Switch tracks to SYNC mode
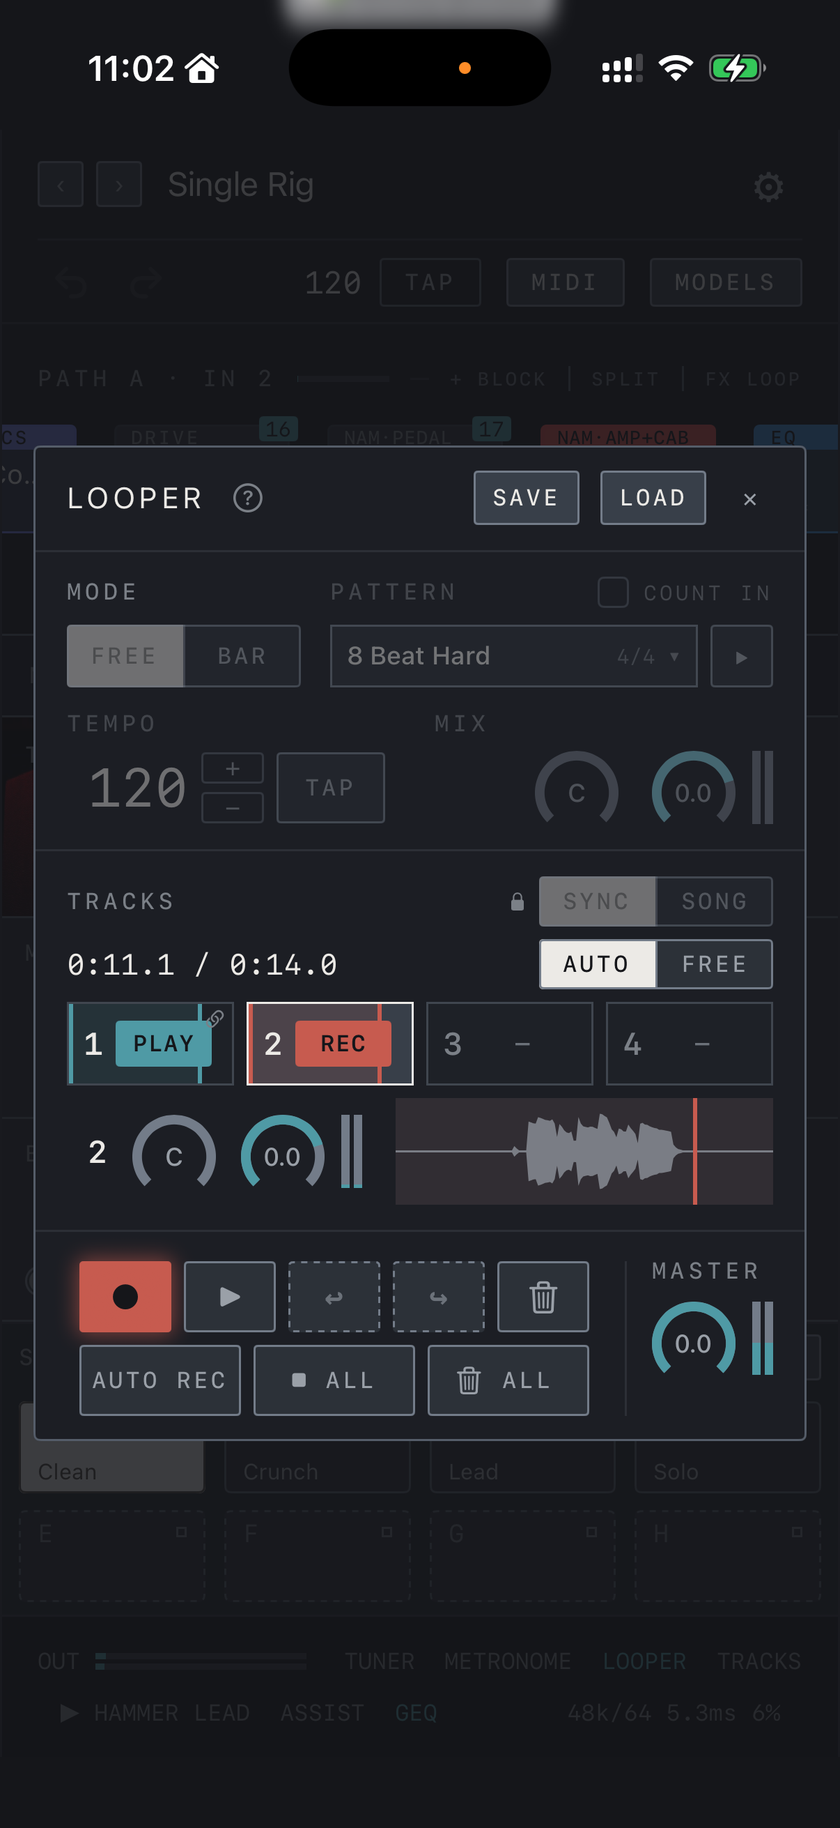Image resolution: width=840 pixels, height=1828 pixels. [x=598, y=901]
